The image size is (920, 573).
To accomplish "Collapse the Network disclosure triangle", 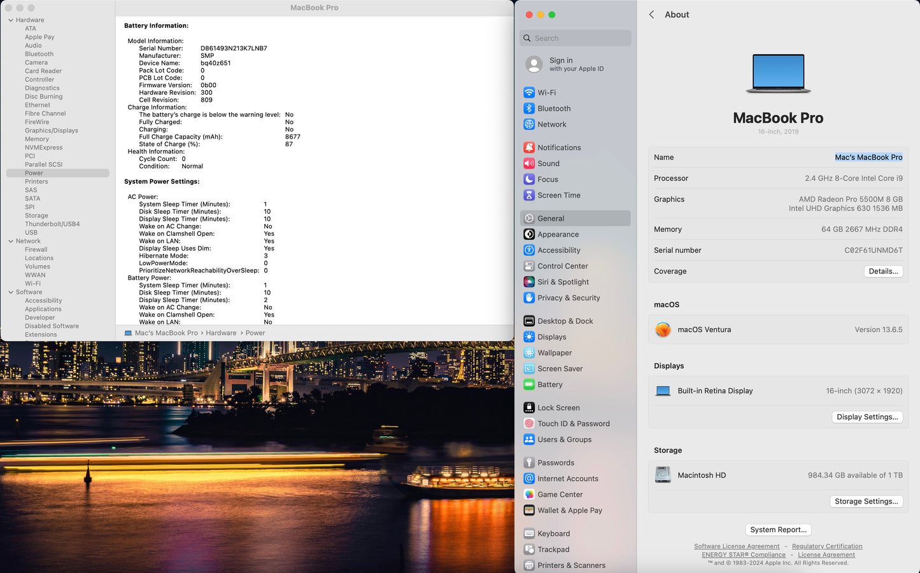I will coord(11,241).
